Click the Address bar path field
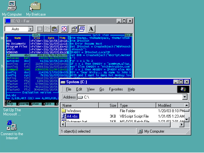 (x=131, y=97)
